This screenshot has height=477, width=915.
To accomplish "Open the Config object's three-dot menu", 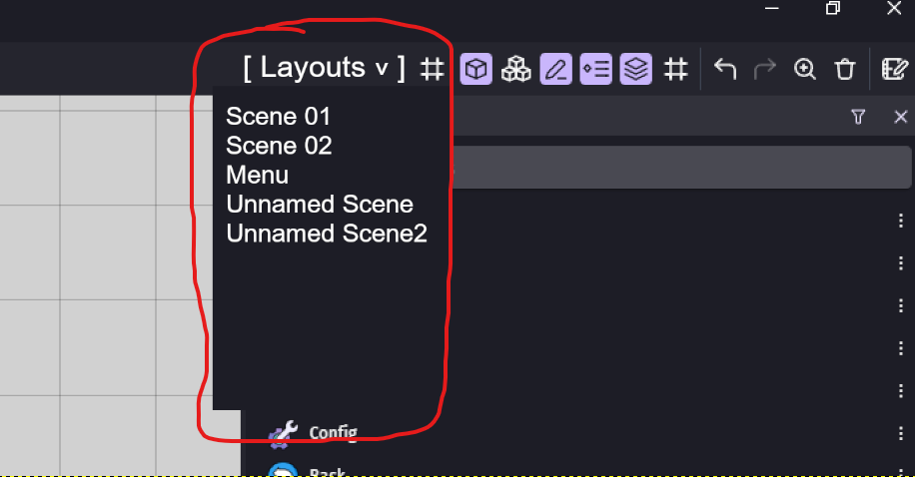I will [x=901, y=433].
